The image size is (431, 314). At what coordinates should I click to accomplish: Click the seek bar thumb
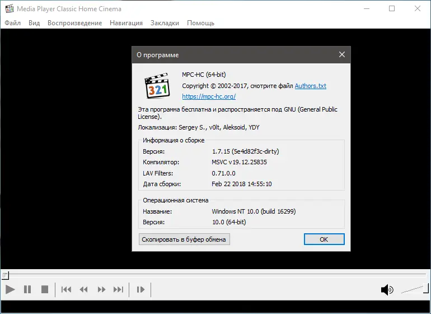(x=6, y=275)
